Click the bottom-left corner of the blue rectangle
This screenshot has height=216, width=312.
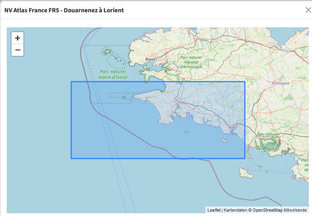click(x=72, y=158)
